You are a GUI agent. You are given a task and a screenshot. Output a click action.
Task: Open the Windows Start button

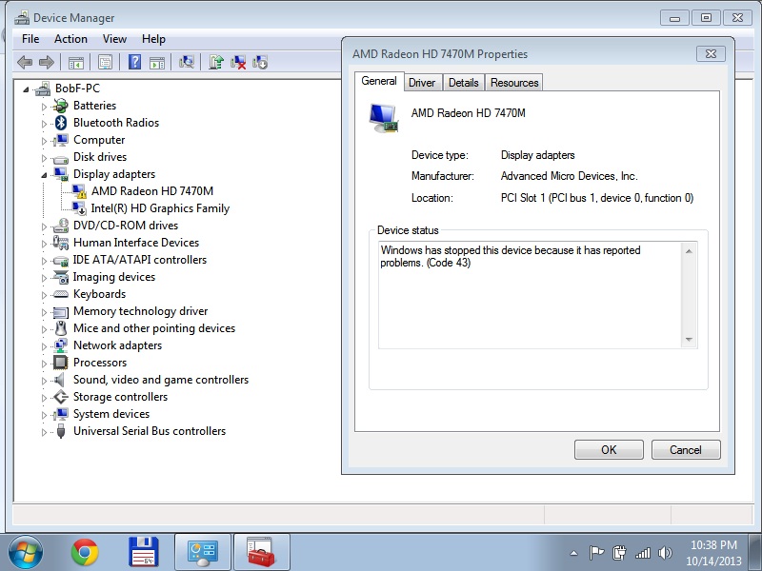click(x=26, y=552)
